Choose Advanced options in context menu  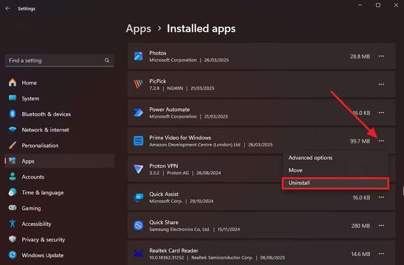click(x=335, y=158)
